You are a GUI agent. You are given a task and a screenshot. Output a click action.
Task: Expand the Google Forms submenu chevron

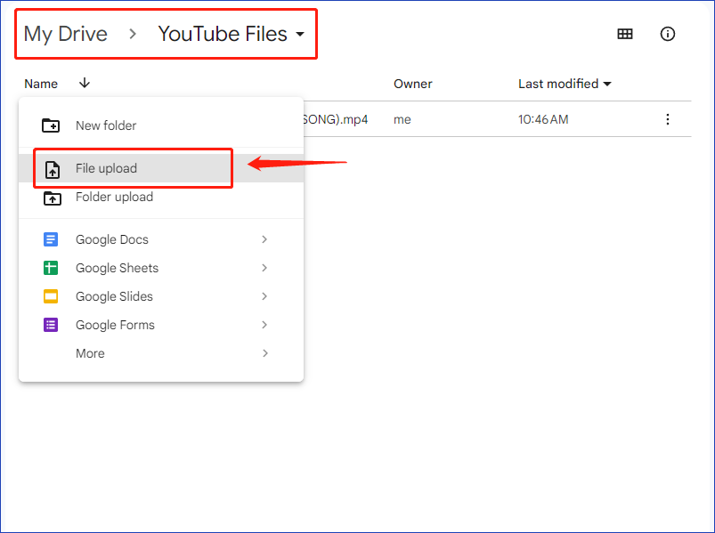(x=264, y=325)
